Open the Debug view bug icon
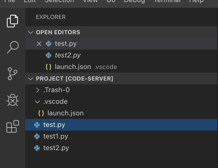The height and width of the screenshot is (168, 218). point(12,100)
